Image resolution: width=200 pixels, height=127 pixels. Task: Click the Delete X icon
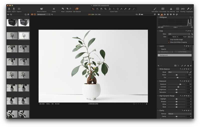[54, 9]
